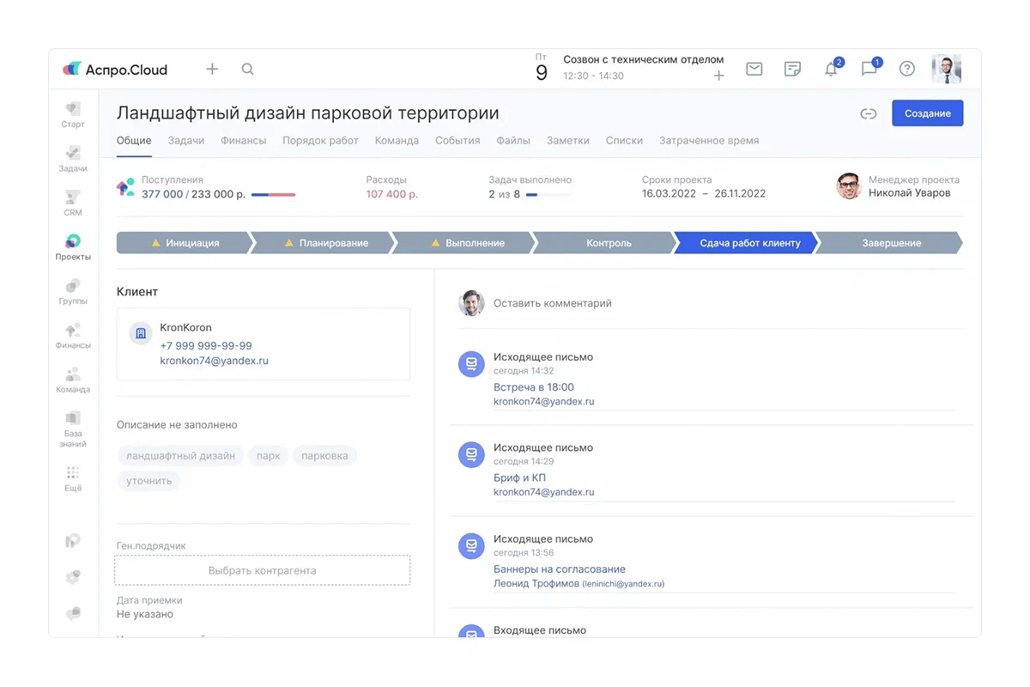1030x687 pixels.
Task: Open the Бриф и КП email link
Action: pos(519,477)
